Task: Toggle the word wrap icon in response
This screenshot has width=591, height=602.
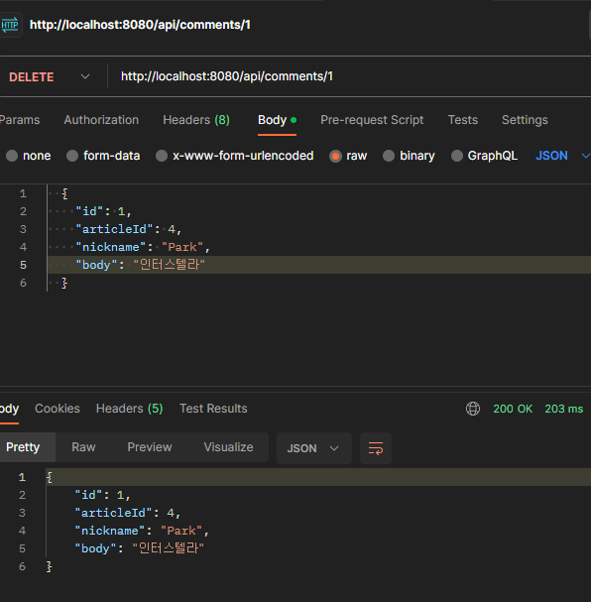Action: pyautogui.click(x=376, y=448)
